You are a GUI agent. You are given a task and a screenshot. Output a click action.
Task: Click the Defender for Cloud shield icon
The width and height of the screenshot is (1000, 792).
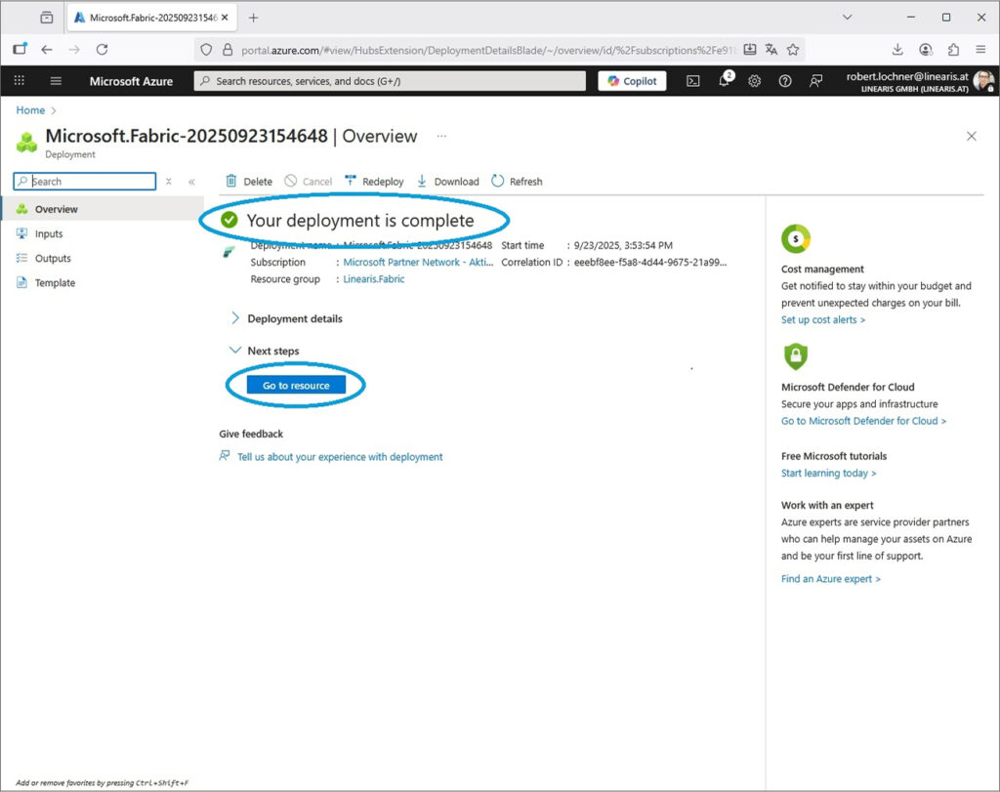click(x=795, y=355)
